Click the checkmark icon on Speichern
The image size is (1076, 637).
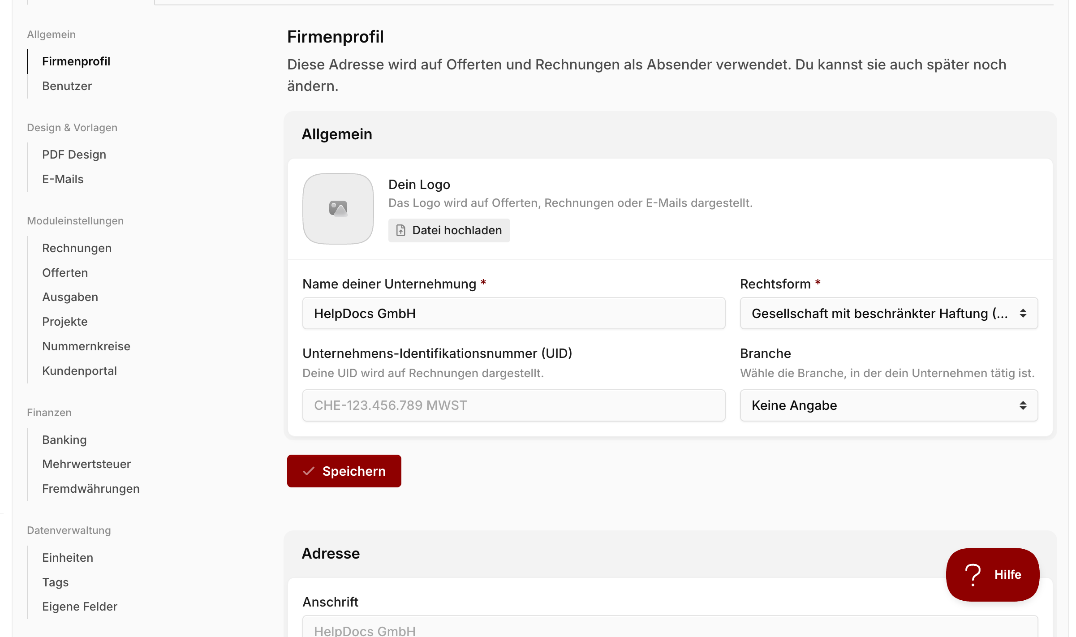click(x=309, y=471)
